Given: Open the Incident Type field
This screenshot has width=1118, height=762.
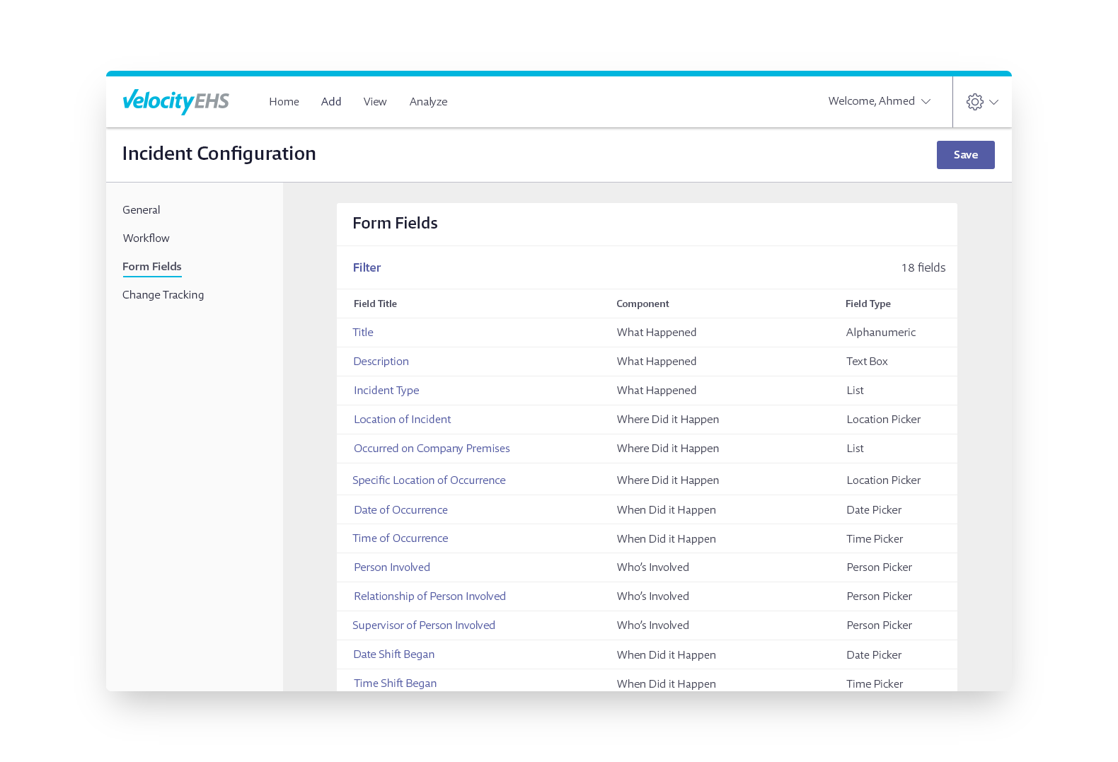Looking at the screenshot, I should 386,391.
